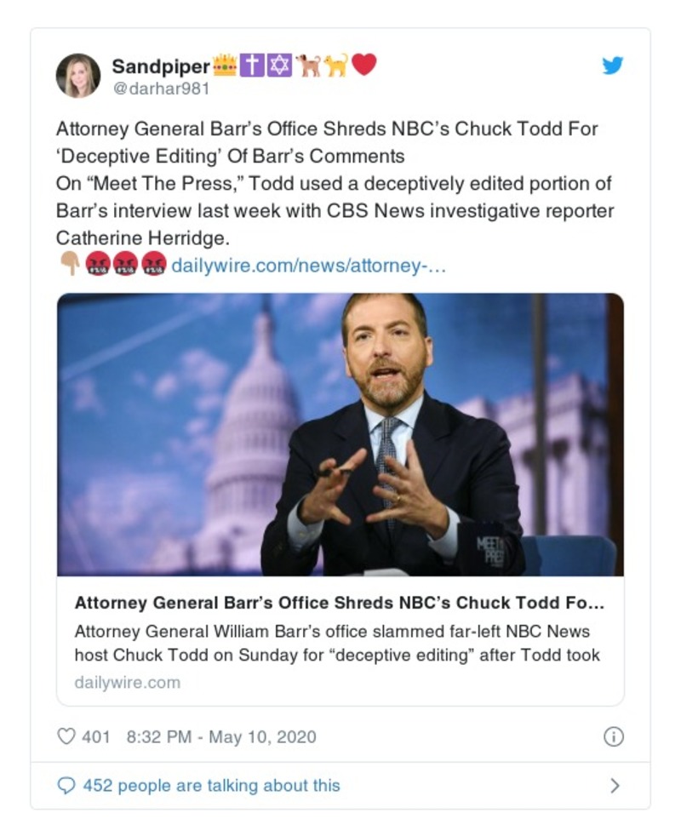The width and height of the screenshot is (681, 836).
Task: Click the pointing-down finger emoji
Action: click(69, 266)
